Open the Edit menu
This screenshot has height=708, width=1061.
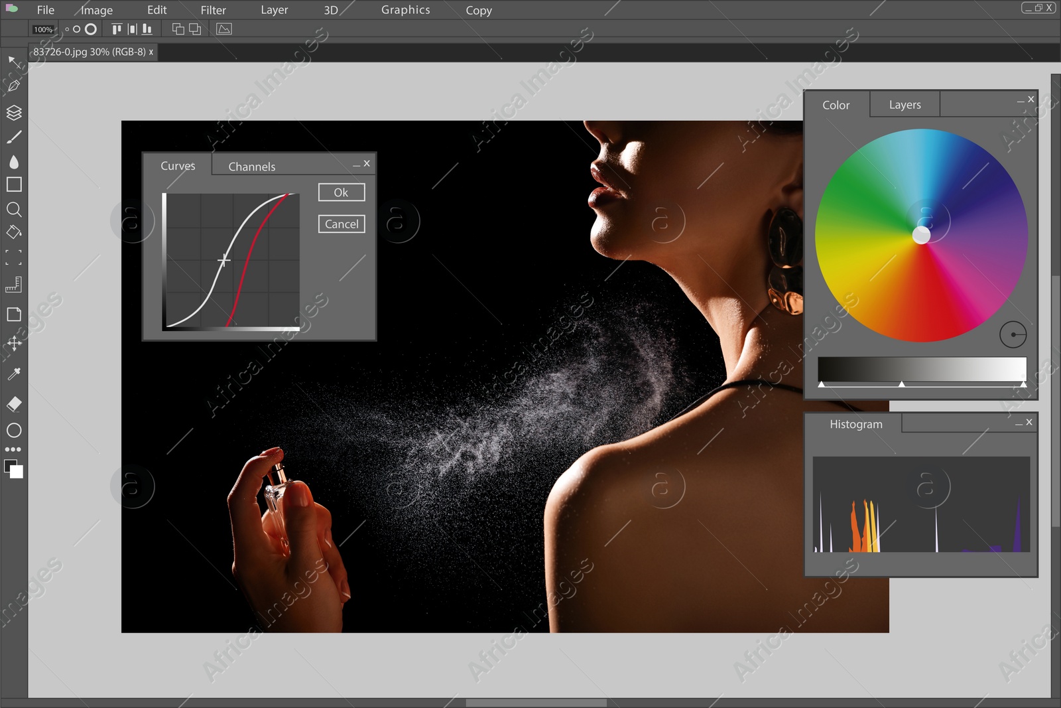[x=157, y=10]
